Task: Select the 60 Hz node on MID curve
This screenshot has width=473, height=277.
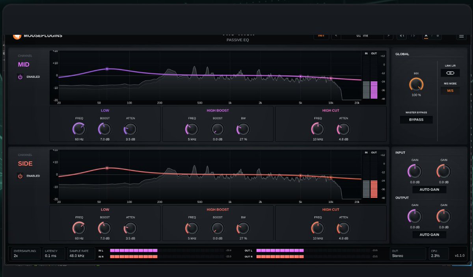Action: pos(107,69)
